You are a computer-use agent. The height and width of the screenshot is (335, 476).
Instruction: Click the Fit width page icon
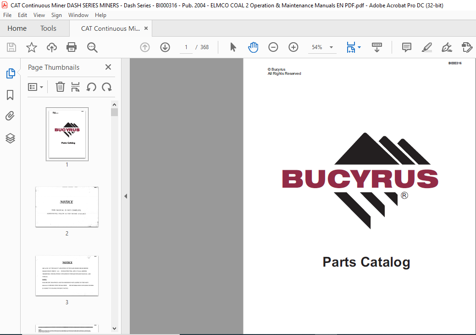tap(351, 47)
